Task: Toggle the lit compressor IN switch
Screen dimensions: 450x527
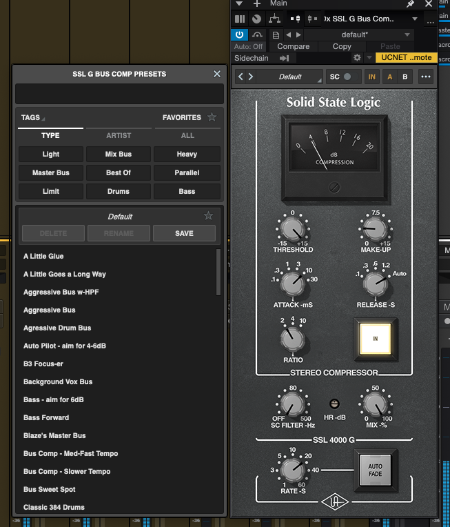Action: [x=375, y=339]
